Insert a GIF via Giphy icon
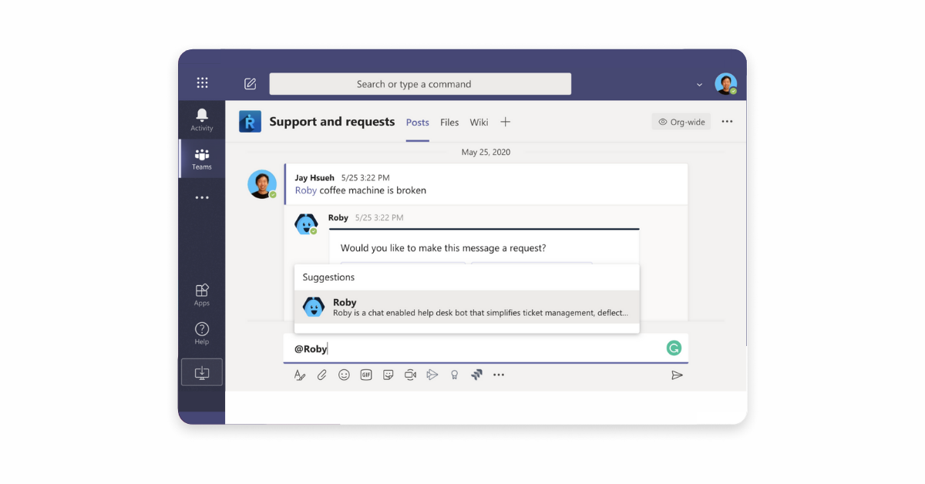The image size is (925, 484). point(366,375)
